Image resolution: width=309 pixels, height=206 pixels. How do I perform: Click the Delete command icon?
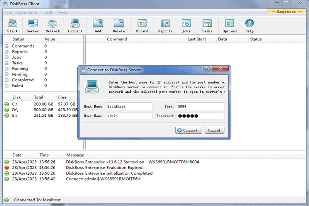[x=119, y=26]
